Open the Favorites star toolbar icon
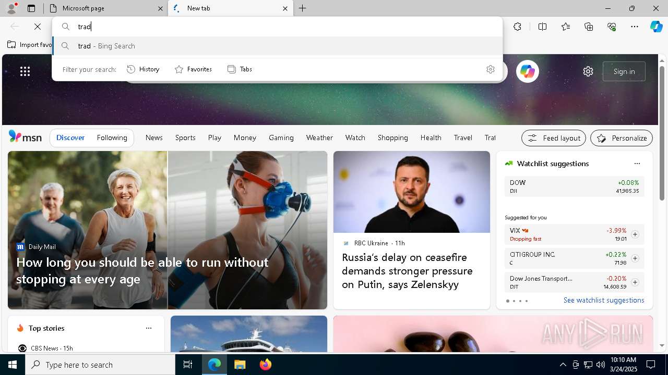 [x=566, y=27]
